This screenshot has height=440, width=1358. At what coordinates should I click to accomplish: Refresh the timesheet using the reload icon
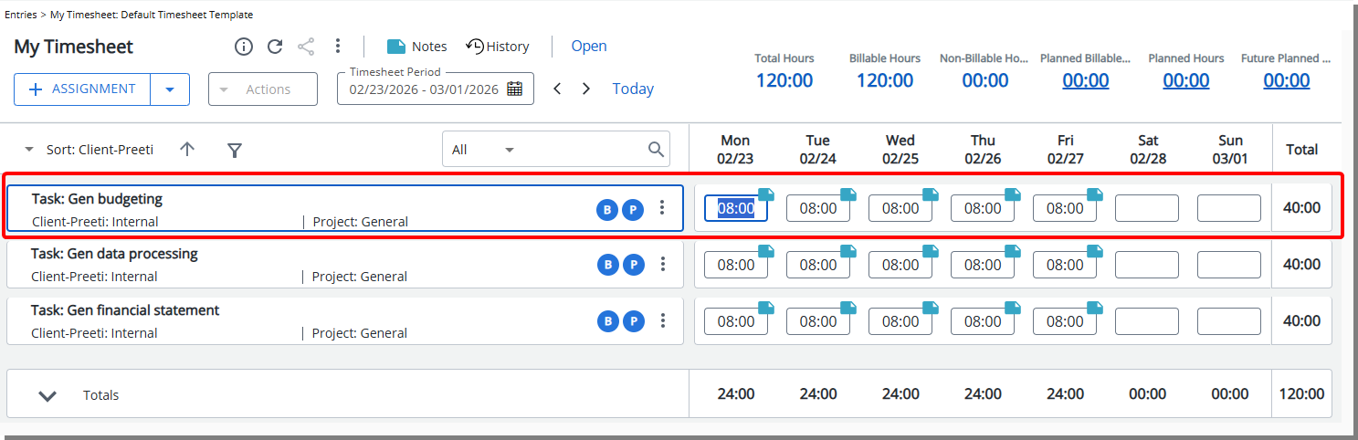pos(275,47)
